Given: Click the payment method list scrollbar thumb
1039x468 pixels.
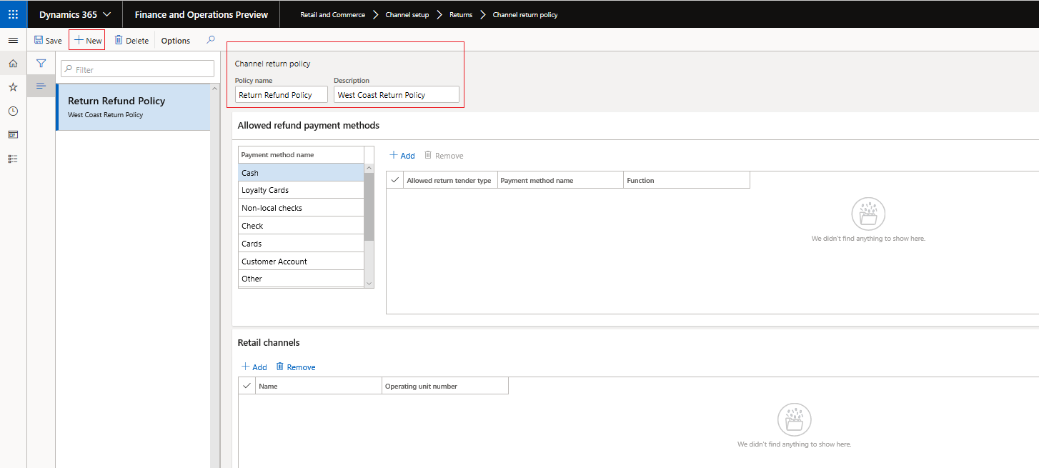Looking at the screenshot, I should point(369,206).
